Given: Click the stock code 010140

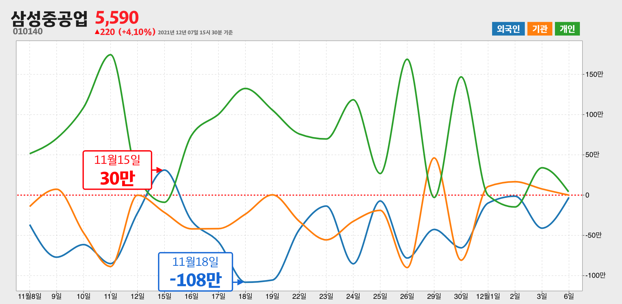Looking at the screenshot, I should (28, 31).
